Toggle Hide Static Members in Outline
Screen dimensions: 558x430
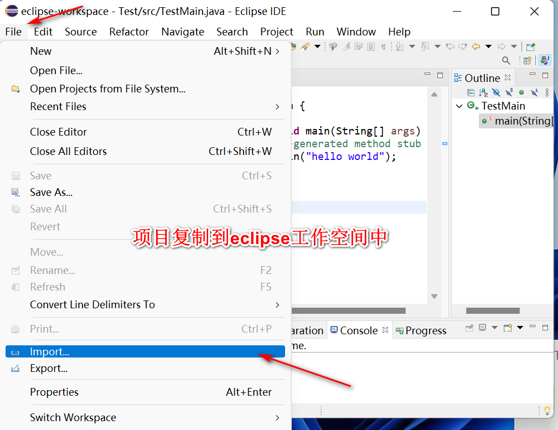point(509,93)
